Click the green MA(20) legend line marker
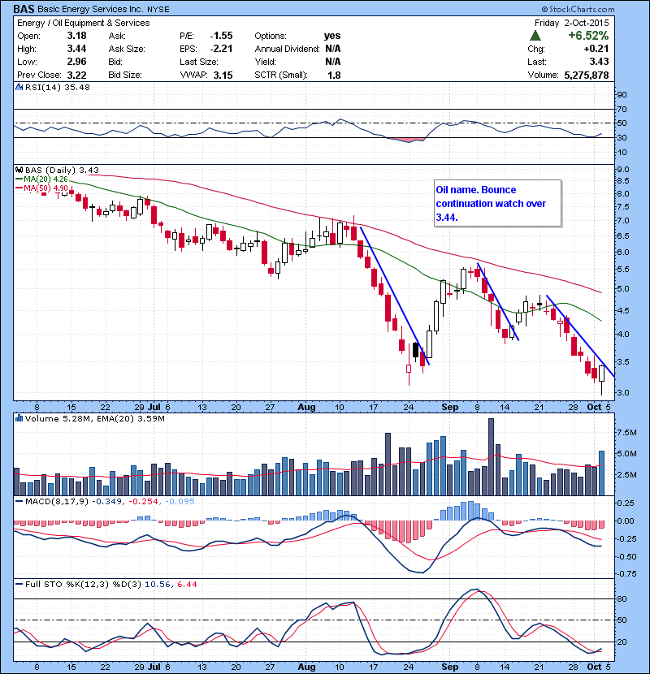Viewport: 650px width, 674px height. [19, 179]
